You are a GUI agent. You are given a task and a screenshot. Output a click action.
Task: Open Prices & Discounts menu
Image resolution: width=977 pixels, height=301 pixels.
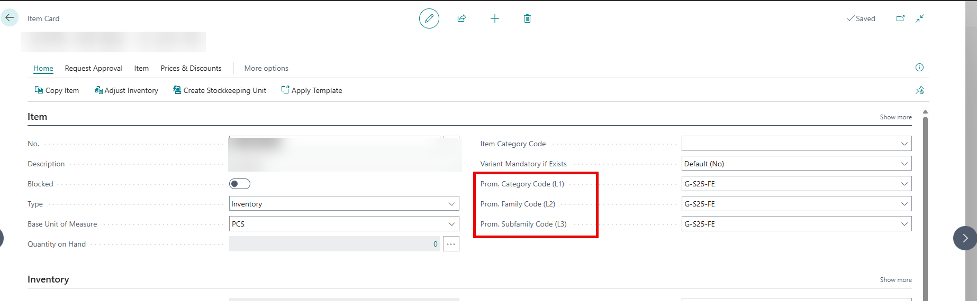(191, 68)
